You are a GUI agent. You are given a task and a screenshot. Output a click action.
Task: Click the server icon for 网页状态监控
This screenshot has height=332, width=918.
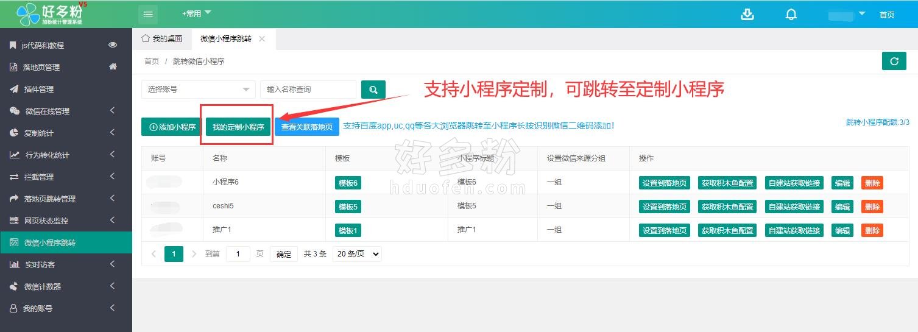point(14,221)
